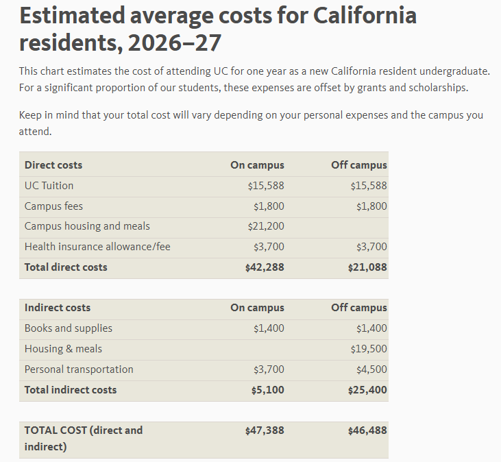501x462 pixels.
Task: Click the $25,400 total indirect costs value
Action: pos(367,390)
